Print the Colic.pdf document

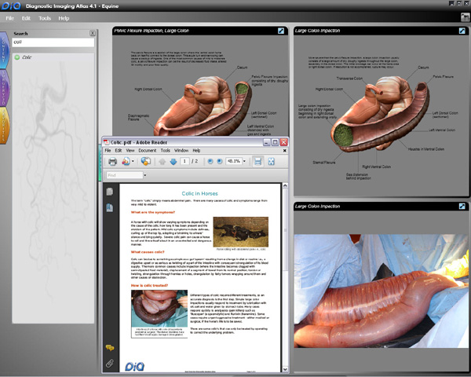pos(112,162)
